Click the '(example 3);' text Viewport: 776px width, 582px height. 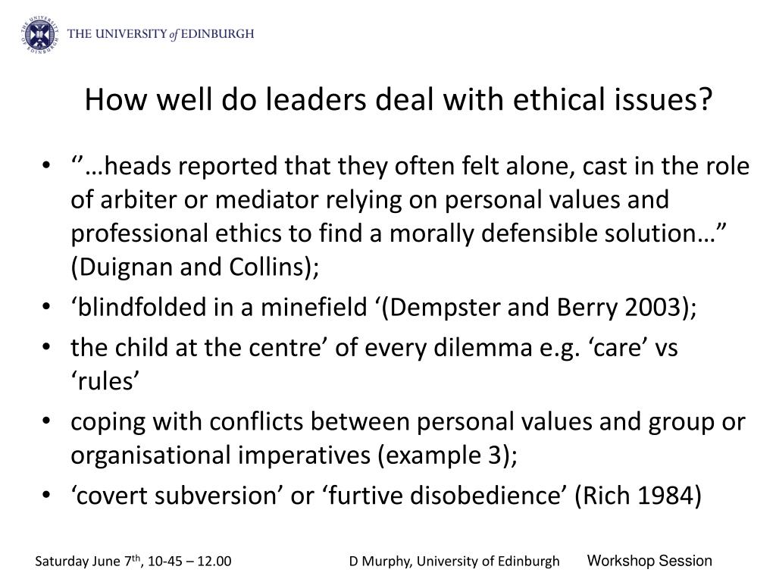click(447, 455)
